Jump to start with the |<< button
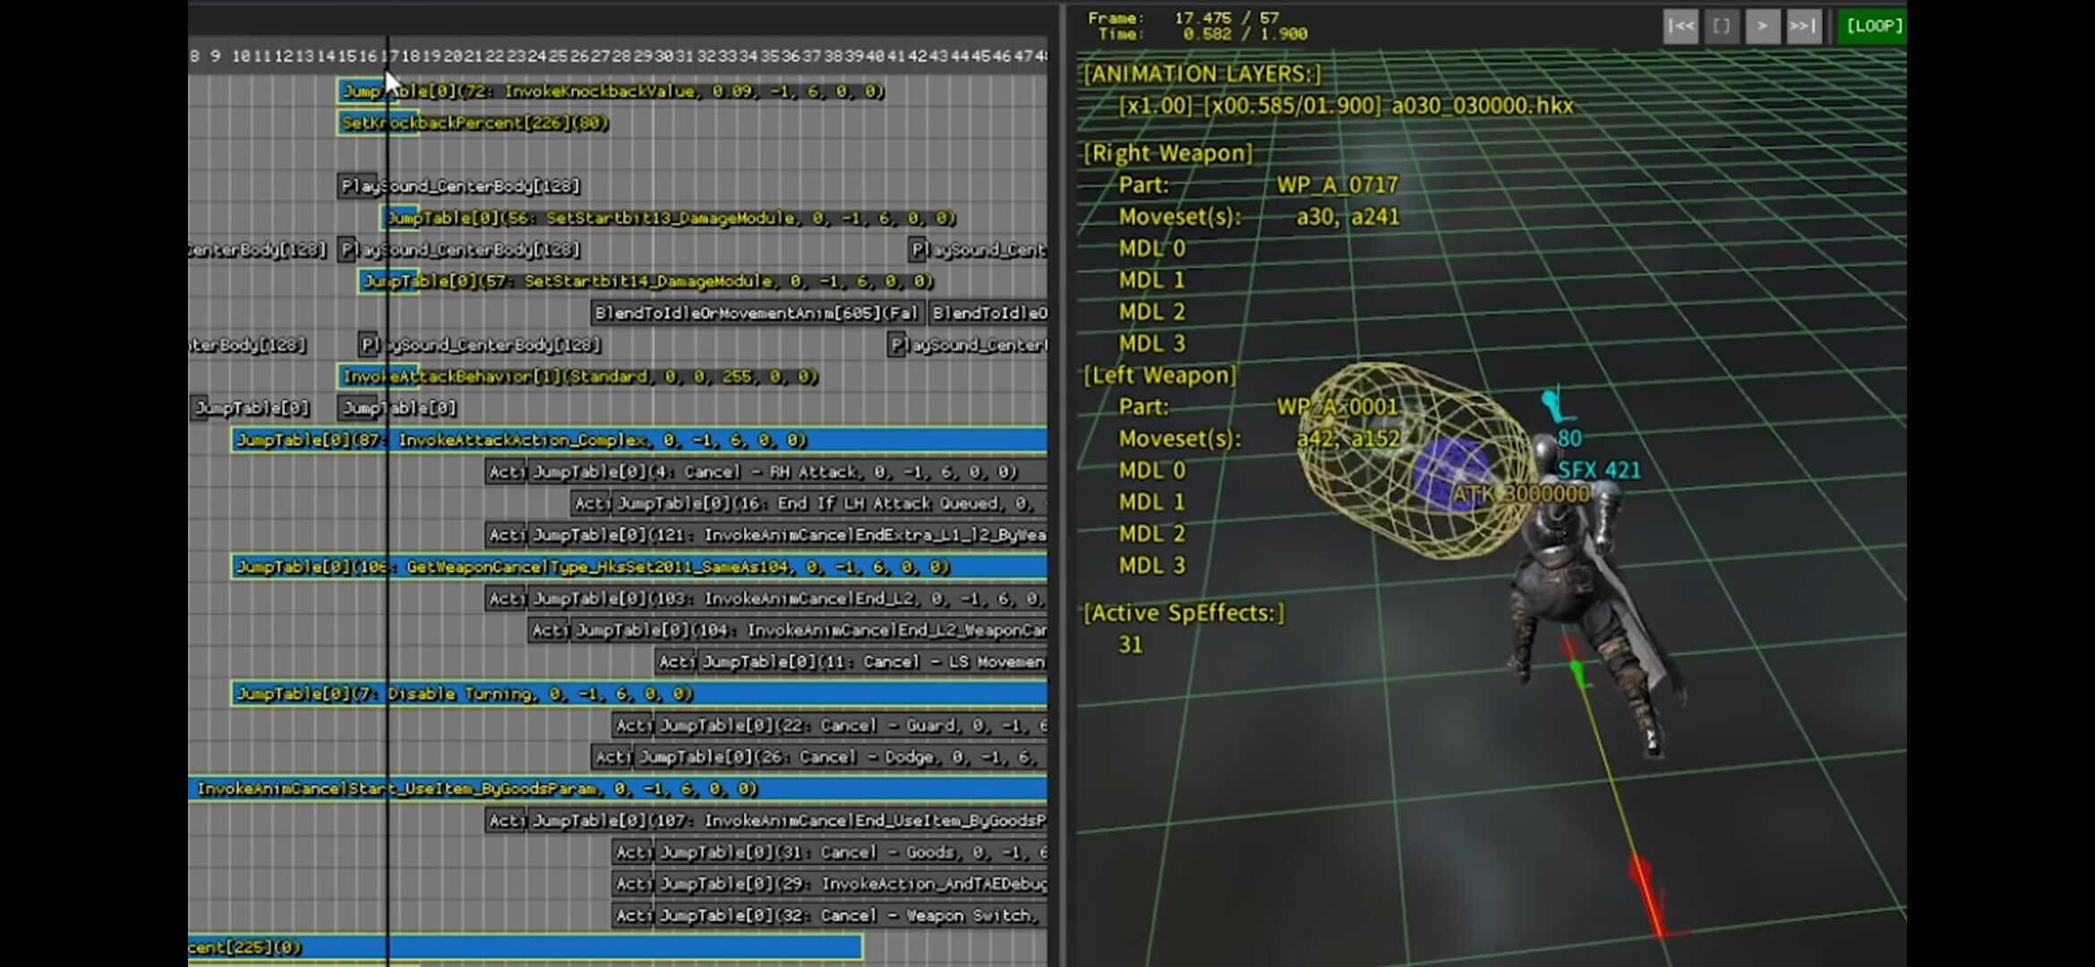This screenshot has height=967, width=2095. click(x=1681, y=26)
